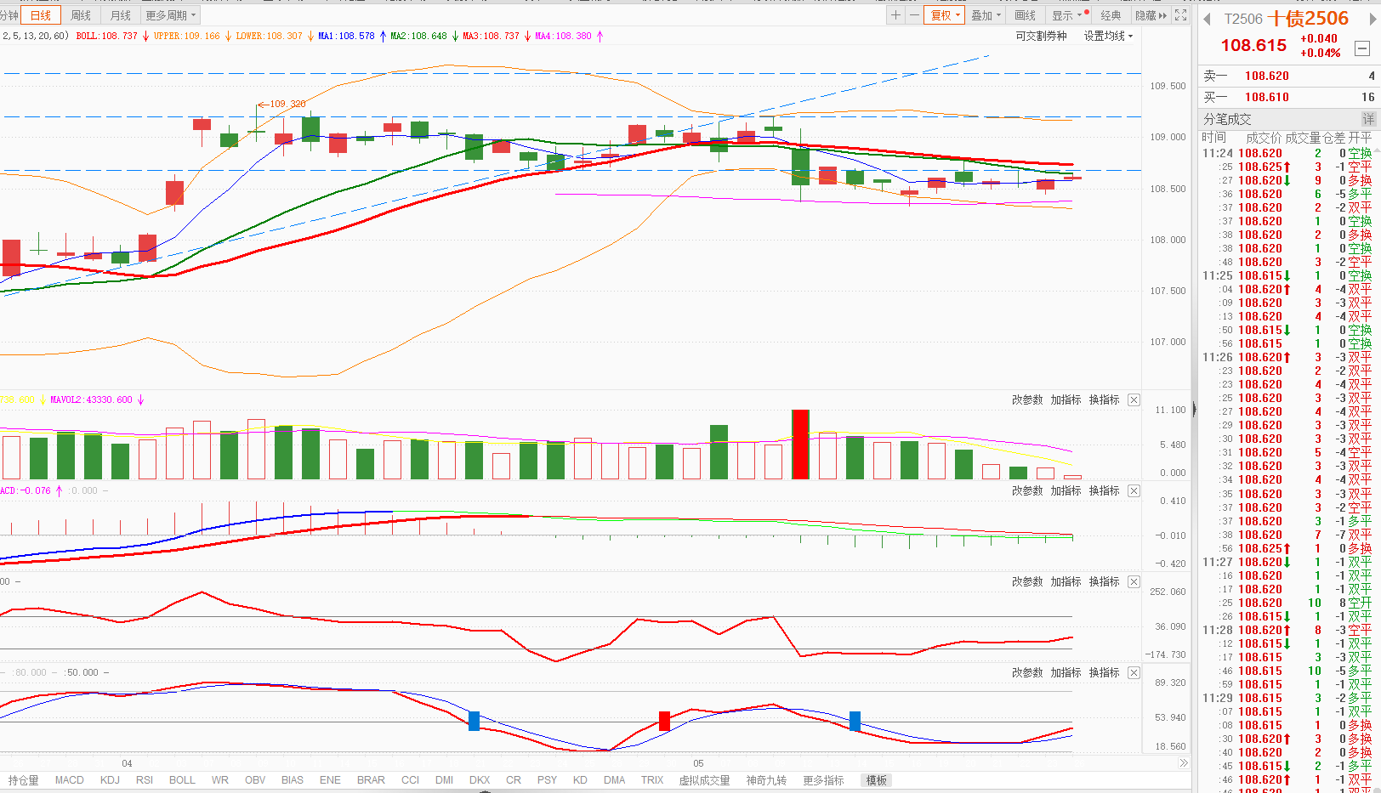This screenshot has width=1381, height=793.
Task: Click 买一 bid price 108.610
Action: (1267, 97)
